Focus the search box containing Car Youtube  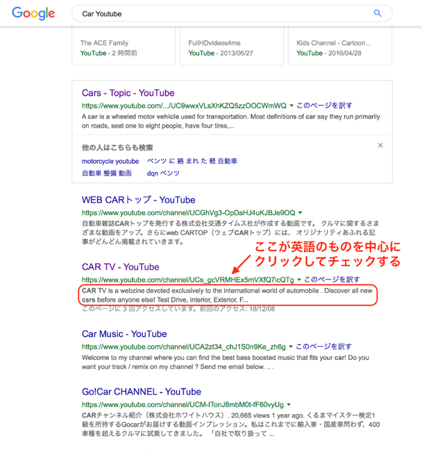click(x=232, y=14)
